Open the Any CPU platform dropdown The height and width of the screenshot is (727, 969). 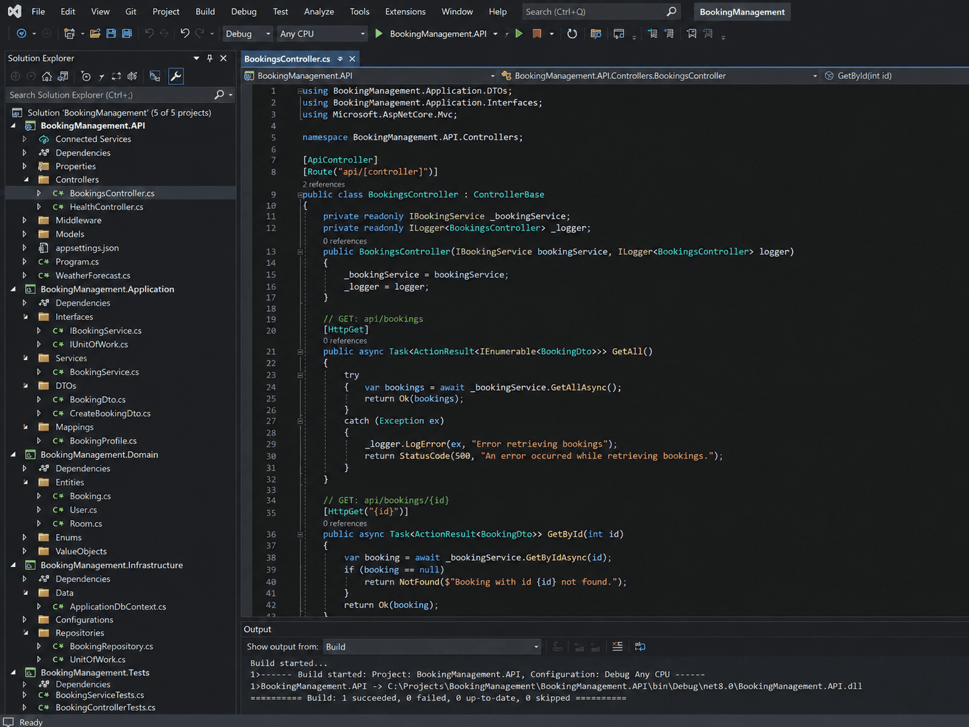[x=322, y=33]
